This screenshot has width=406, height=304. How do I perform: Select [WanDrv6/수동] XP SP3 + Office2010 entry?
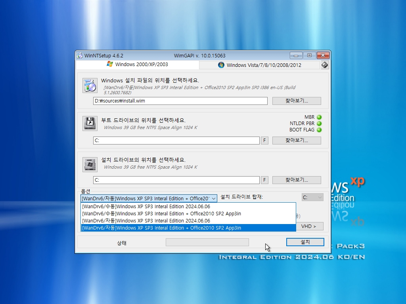point(188,213)
